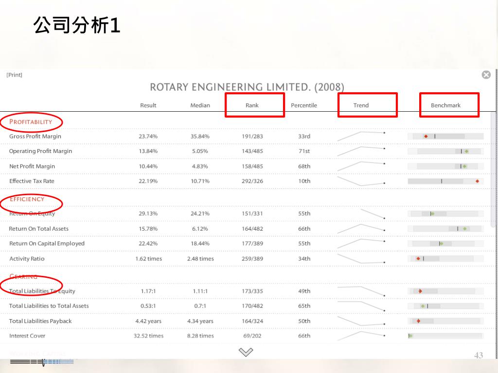498x373 pixels.
Task: Close the company report panel
Action: pos(486,75)
